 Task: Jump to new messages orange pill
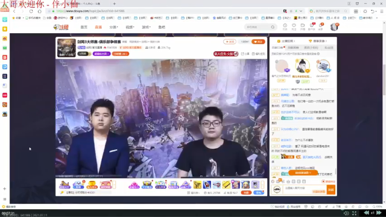(303, 173)
